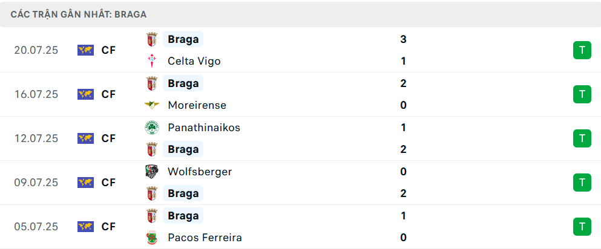601x249 pixels.
Task: Open Panathinaikos team page
Action: click(204, 128)
